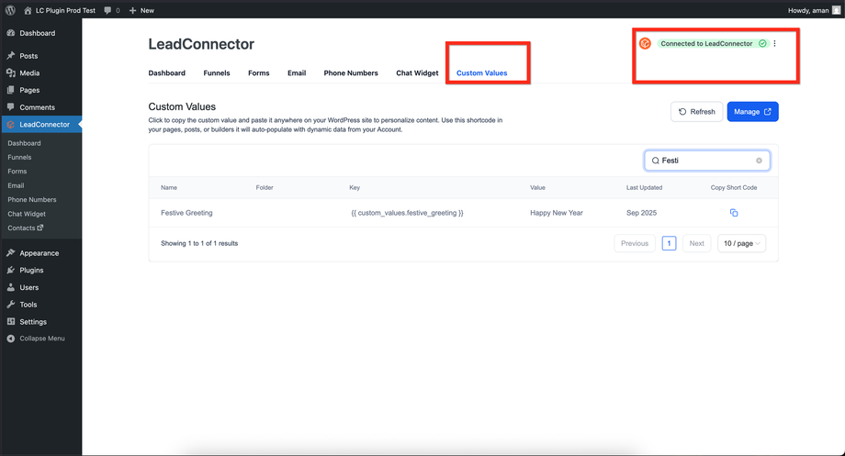Screen dimensions: 845x456
Task: Click the Copy Short Code column header
Action: click(x=734, y=187)
